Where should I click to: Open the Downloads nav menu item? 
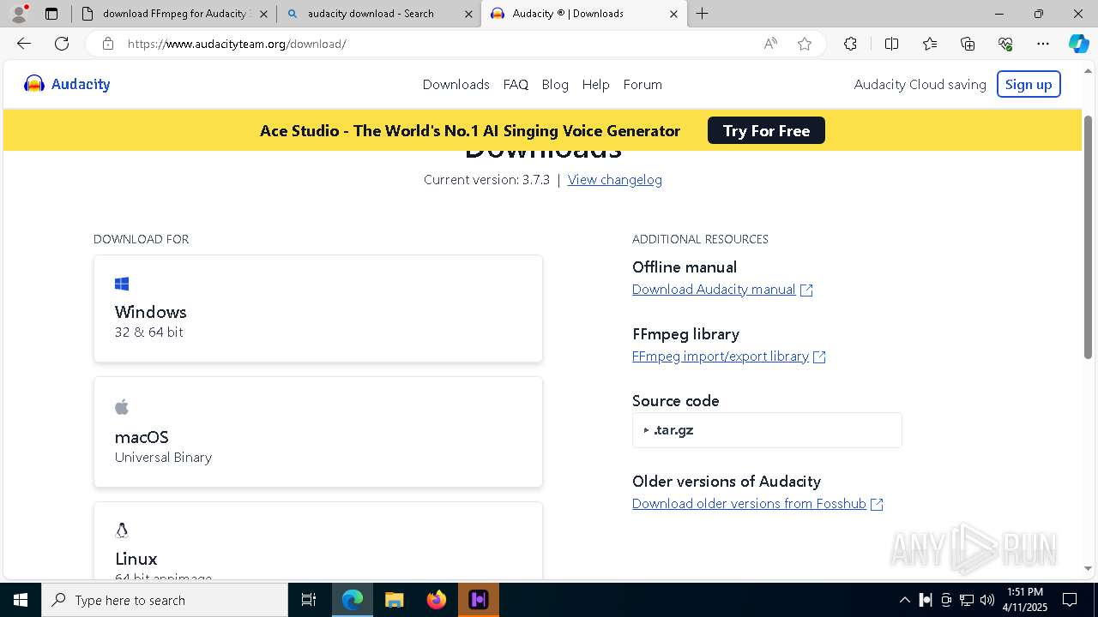(456, 84)
